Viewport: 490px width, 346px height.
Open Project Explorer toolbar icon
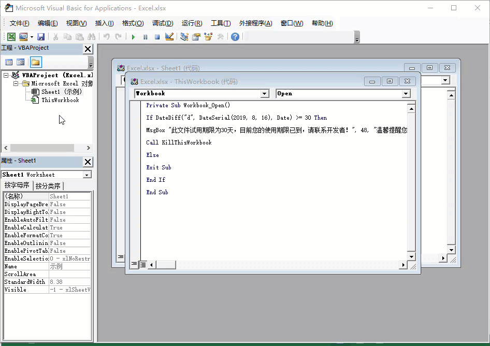(x=184, y=37)
